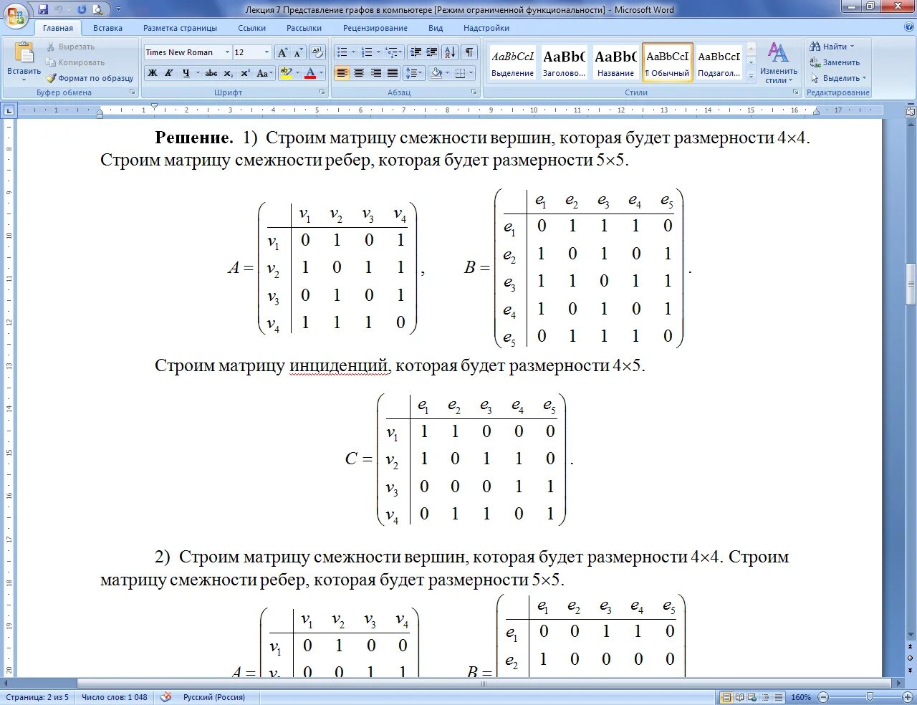Apply Подзаголовок style from gallery
The image size is (917, 705).
click(x=719, y=63)
